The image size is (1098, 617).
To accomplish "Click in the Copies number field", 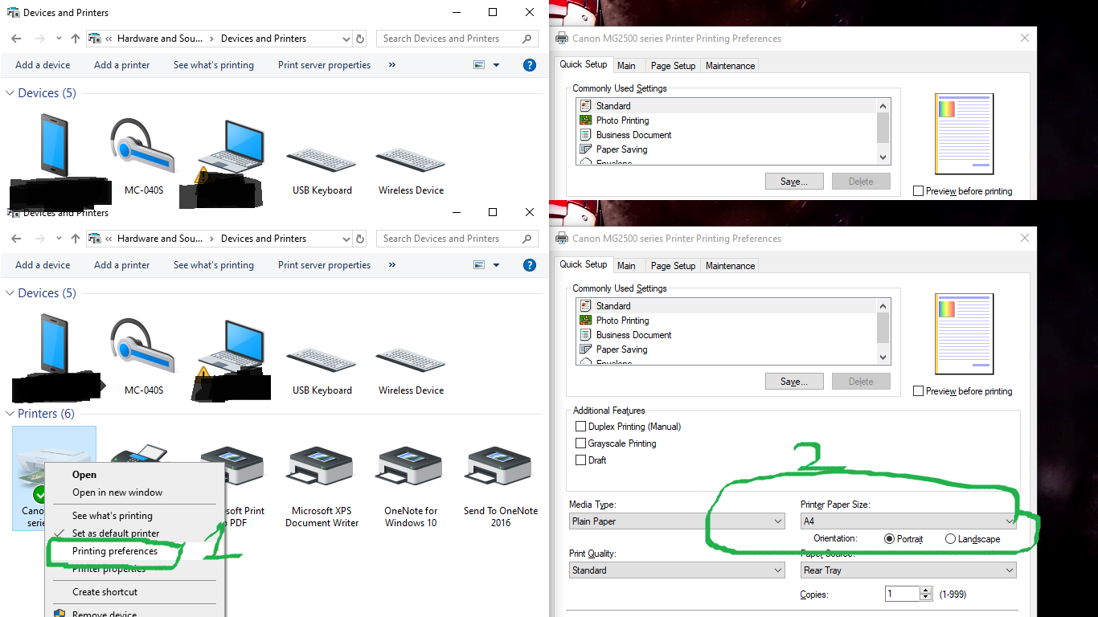I will [902, 594].
